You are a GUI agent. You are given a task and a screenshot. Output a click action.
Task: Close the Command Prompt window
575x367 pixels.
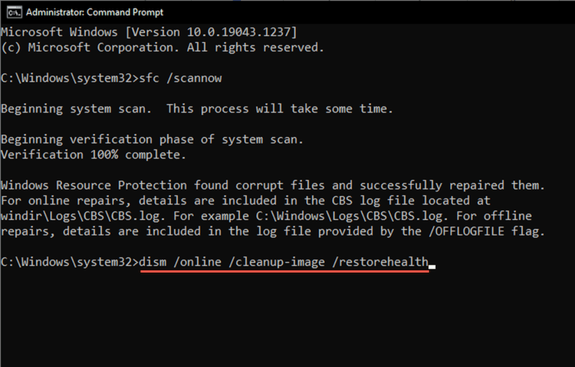558,11
